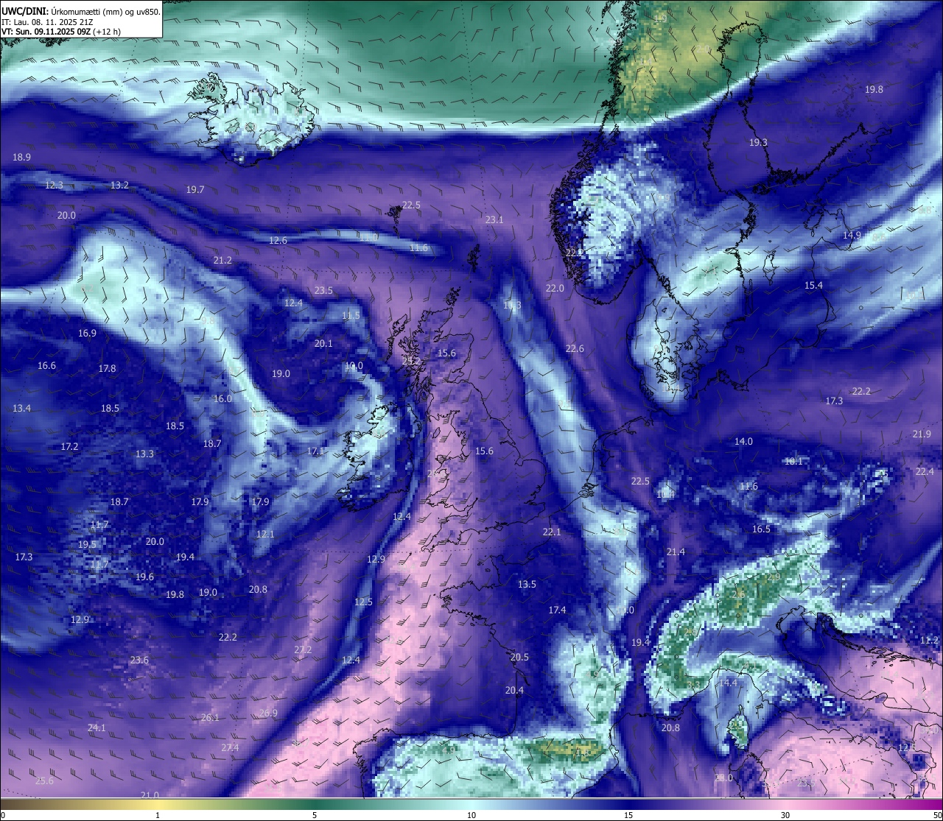This screenshot has height=821, width=943.
Task: Click the IT initialization time line 'Lau. 08. 11. 2025 21Z'
Action: click(x=47, y=22)
